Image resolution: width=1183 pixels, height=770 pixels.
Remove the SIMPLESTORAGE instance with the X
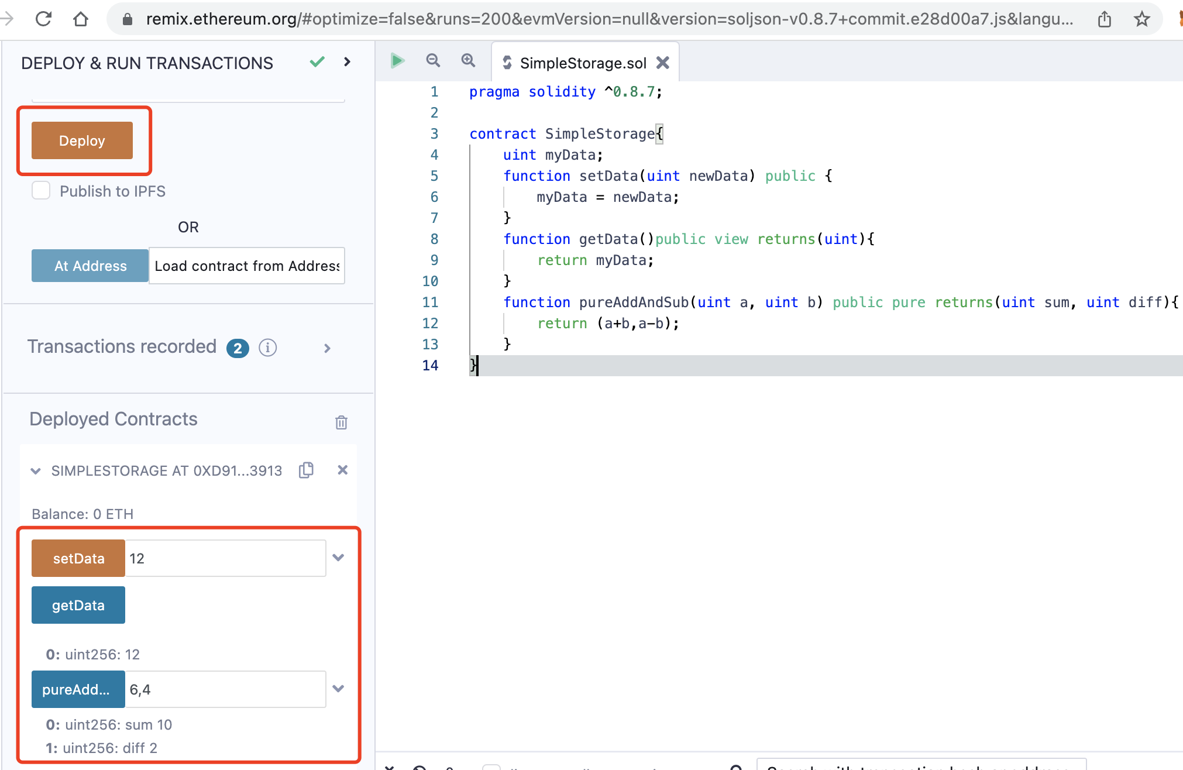click(343, 470)
